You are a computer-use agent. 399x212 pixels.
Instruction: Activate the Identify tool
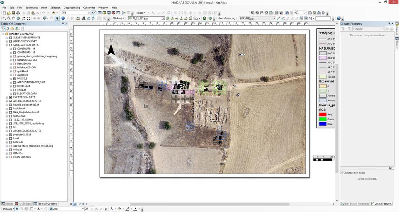coord(63,18)
